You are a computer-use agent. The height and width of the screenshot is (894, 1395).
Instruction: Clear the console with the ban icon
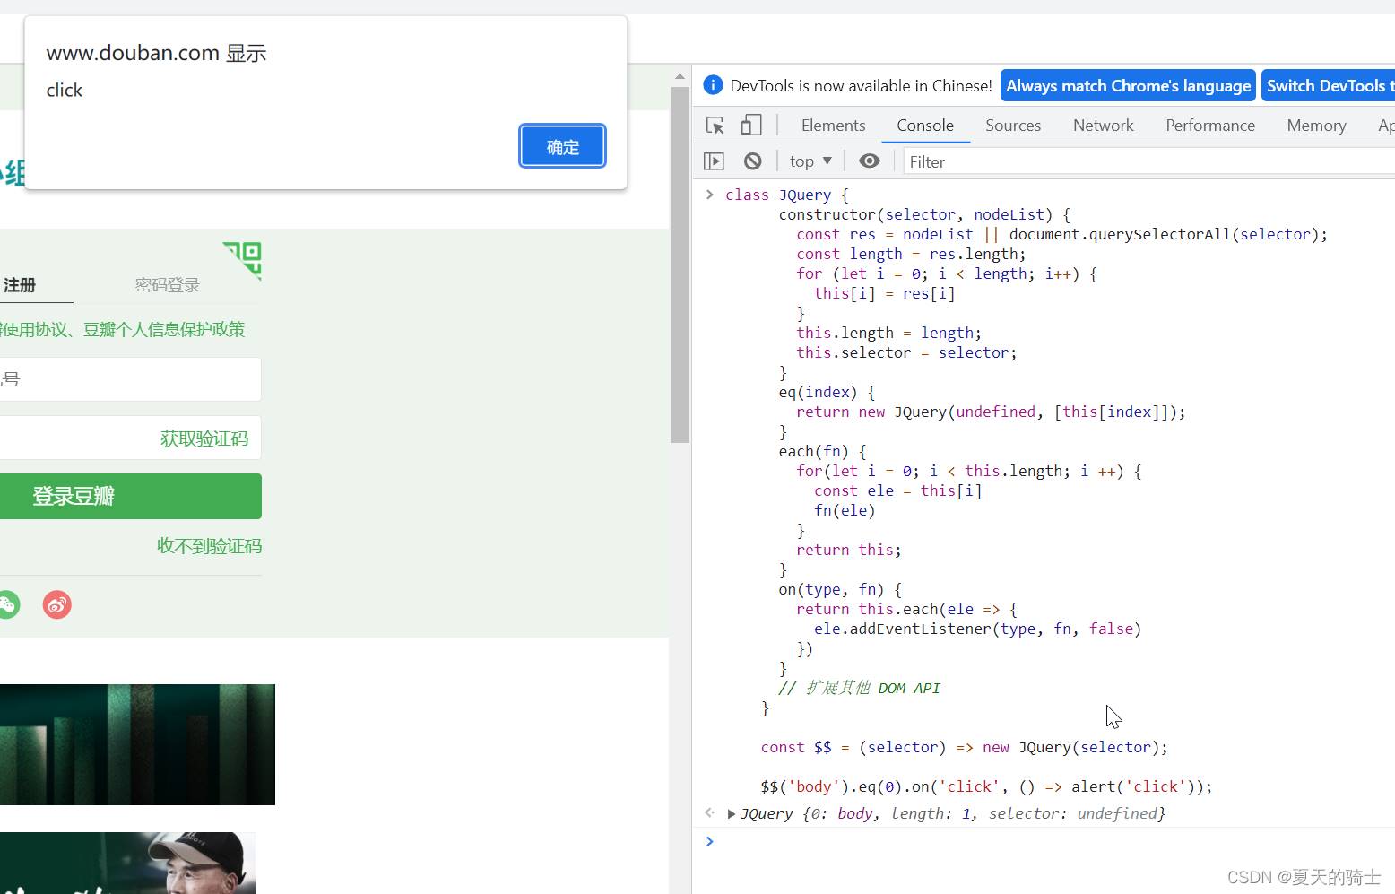click(x=753, y=161)
